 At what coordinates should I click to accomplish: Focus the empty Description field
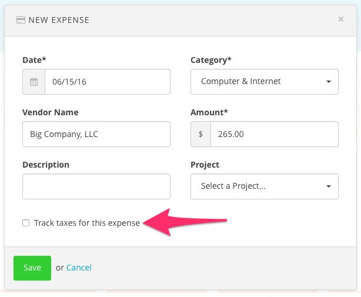coord(96,186)
